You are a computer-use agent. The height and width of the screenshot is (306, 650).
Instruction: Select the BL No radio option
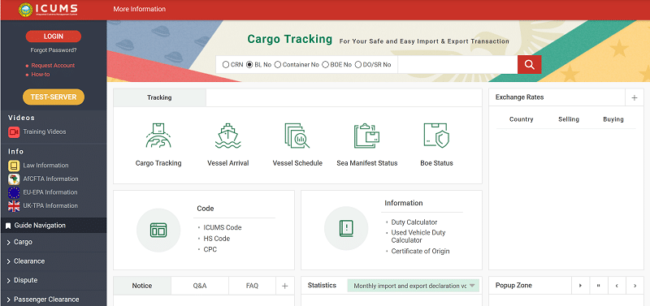click(249, 65)
